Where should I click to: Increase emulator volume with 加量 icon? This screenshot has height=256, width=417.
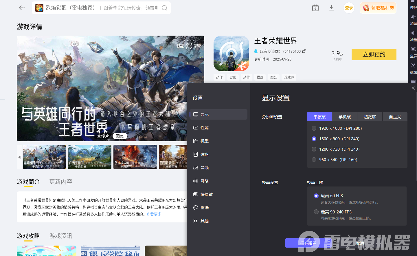[413, 20]
